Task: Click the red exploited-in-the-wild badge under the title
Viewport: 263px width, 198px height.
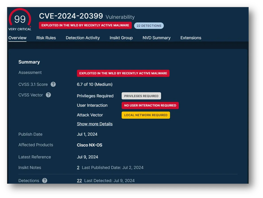Action: click(x=85, y=26)
